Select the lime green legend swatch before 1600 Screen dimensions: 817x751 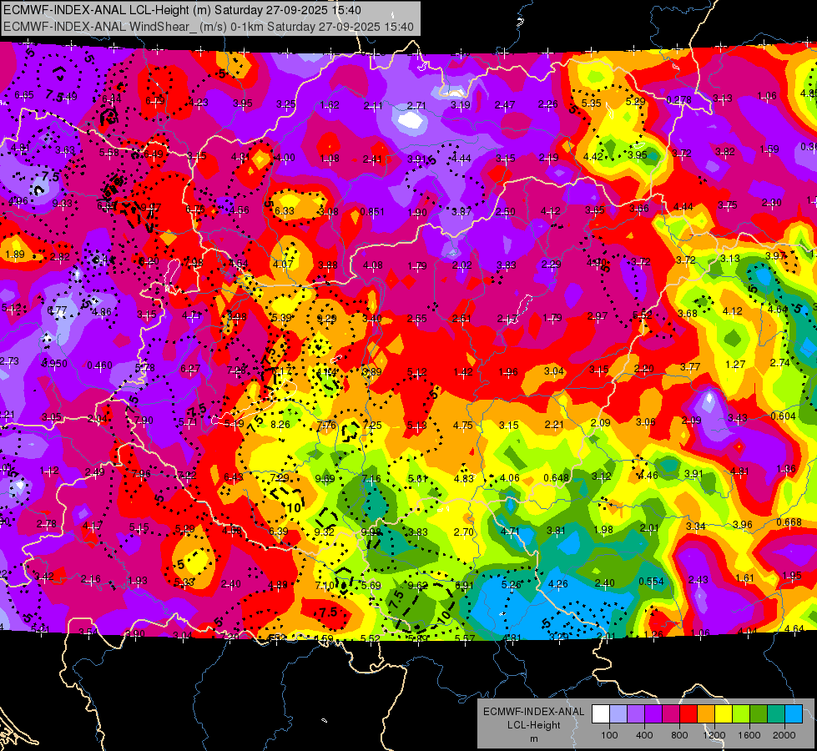tap(741, 714)
